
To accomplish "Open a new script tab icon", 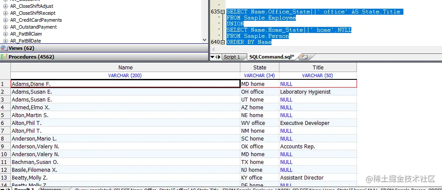I will [304, 57].
